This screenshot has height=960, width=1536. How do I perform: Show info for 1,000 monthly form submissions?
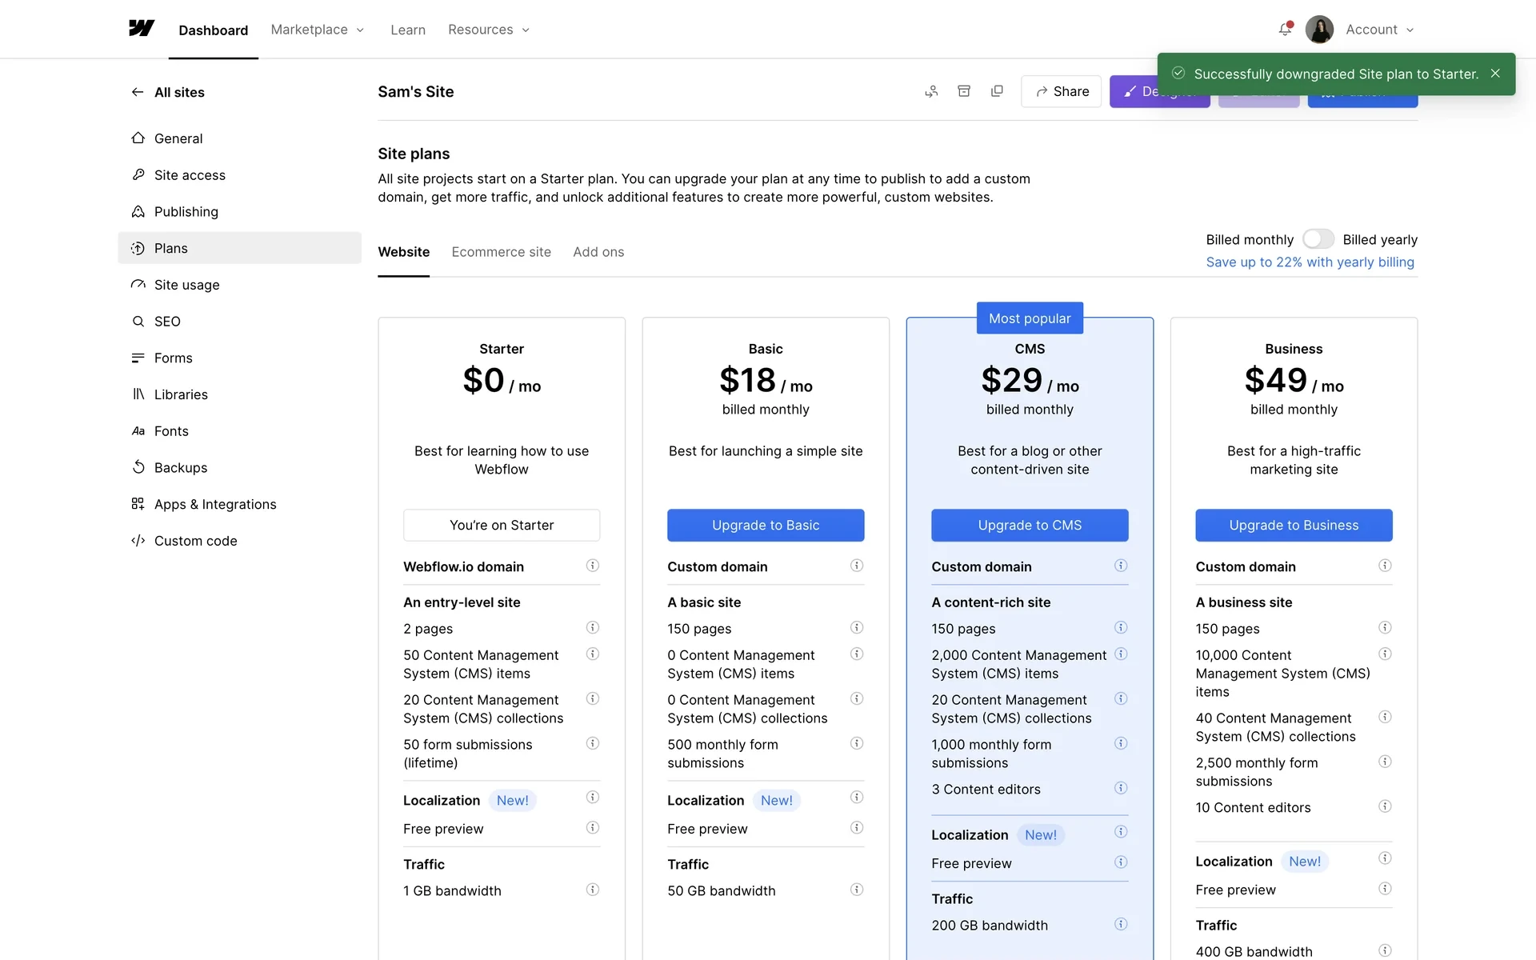[1121, 743]
